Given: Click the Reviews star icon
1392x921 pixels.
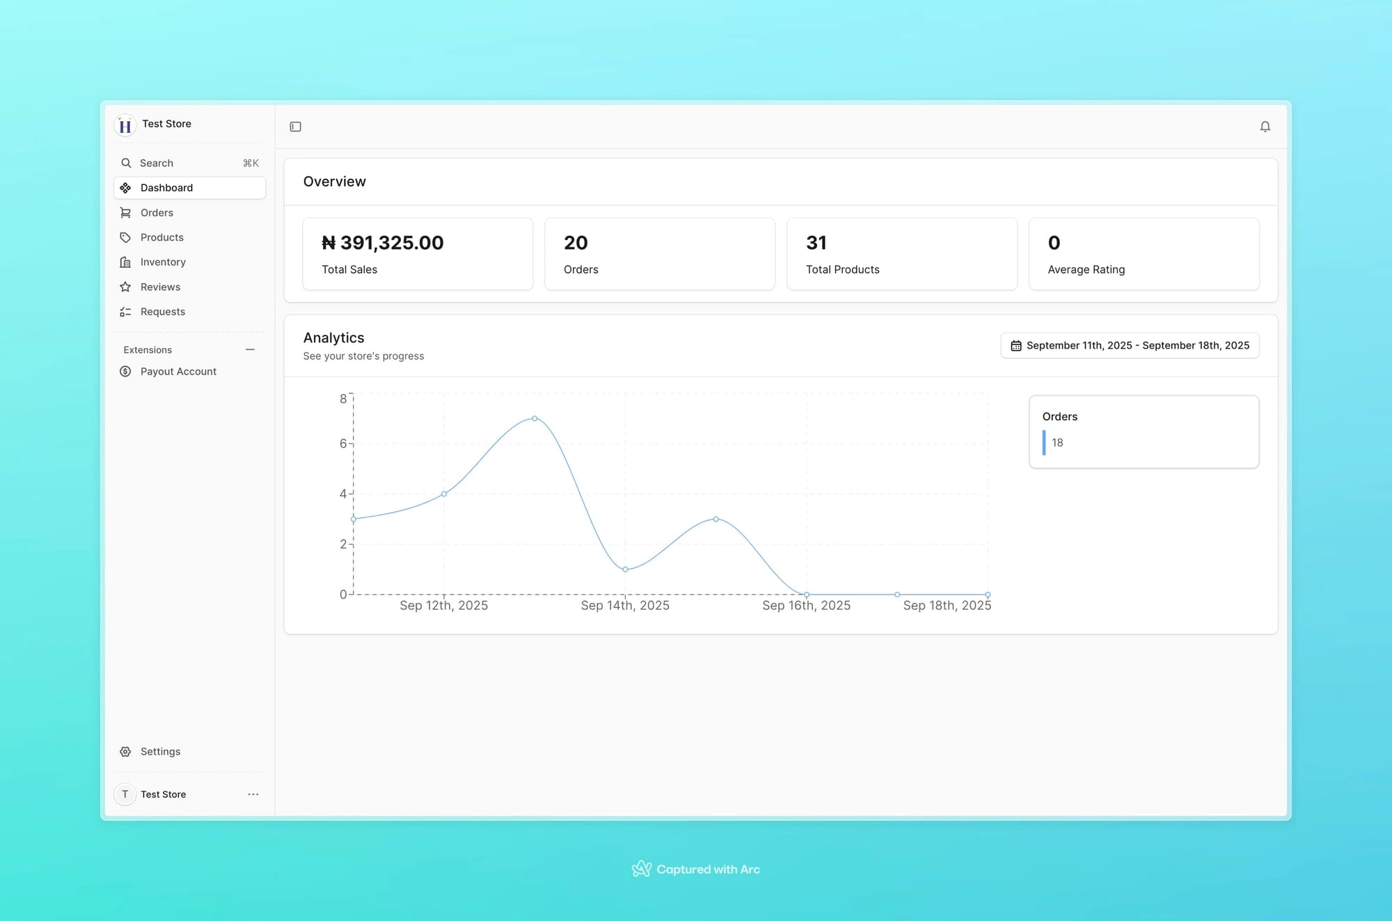Looking at the screenshot, I should pos(125,287).
